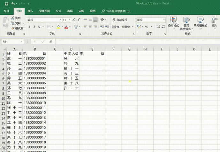
Task: Expand the fill color dropdown arrow
Action: coord(62,27)
